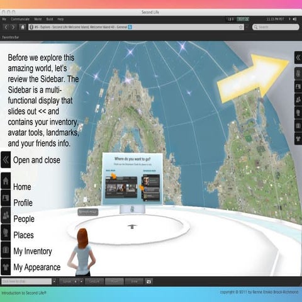
Task: Click the speaker volume icon in the top right
Action: [295, 19]
